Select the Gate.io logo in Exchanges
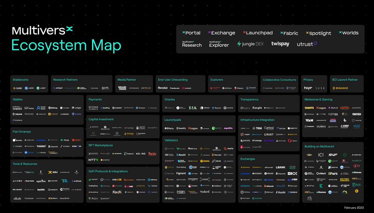This screenshot has height=213, width=374. pos(293,192)
